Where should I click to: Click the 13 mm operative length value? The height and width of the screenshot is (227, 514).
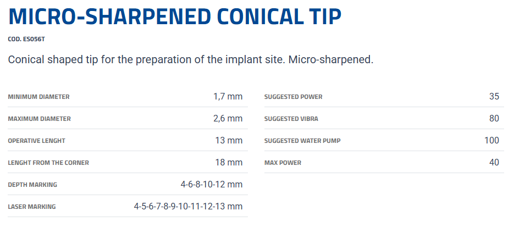click(x=229, y=141)
